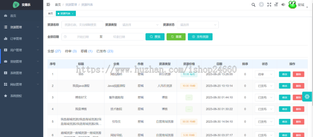Open the search magnifier in top bar

click(x=253, y=5)
